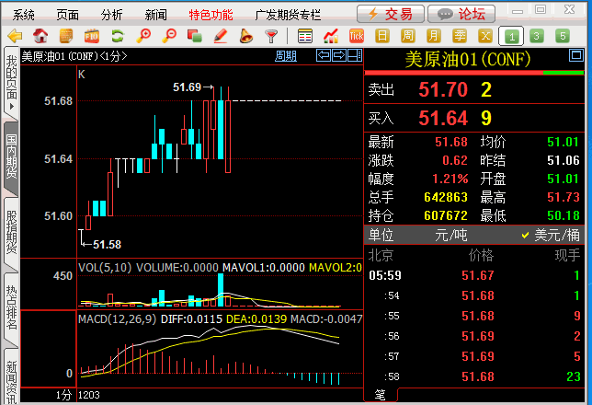Click the 笔 tick tab below trades
This screenshot has width=592, height=405.
[380, 395]
